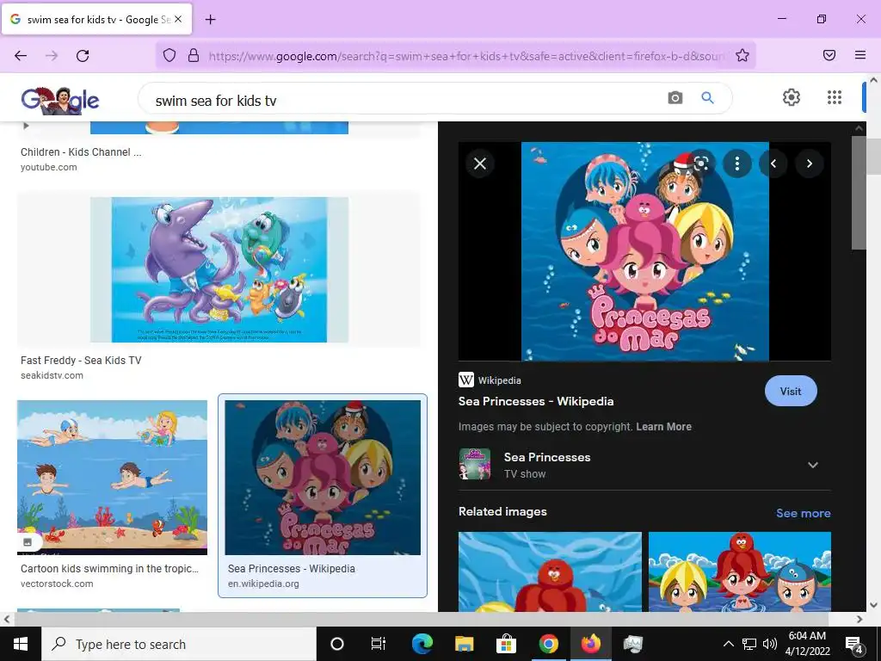The width and height of the screenshot is (881, 661).
Task: Click 'Children - Kids Channel' result caption
Action: click(x=81, y=151)
